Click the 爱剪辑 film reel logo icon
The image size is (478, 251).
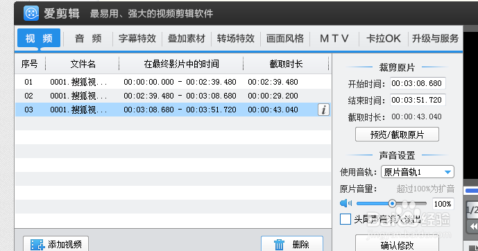click(x=31, y=13)
